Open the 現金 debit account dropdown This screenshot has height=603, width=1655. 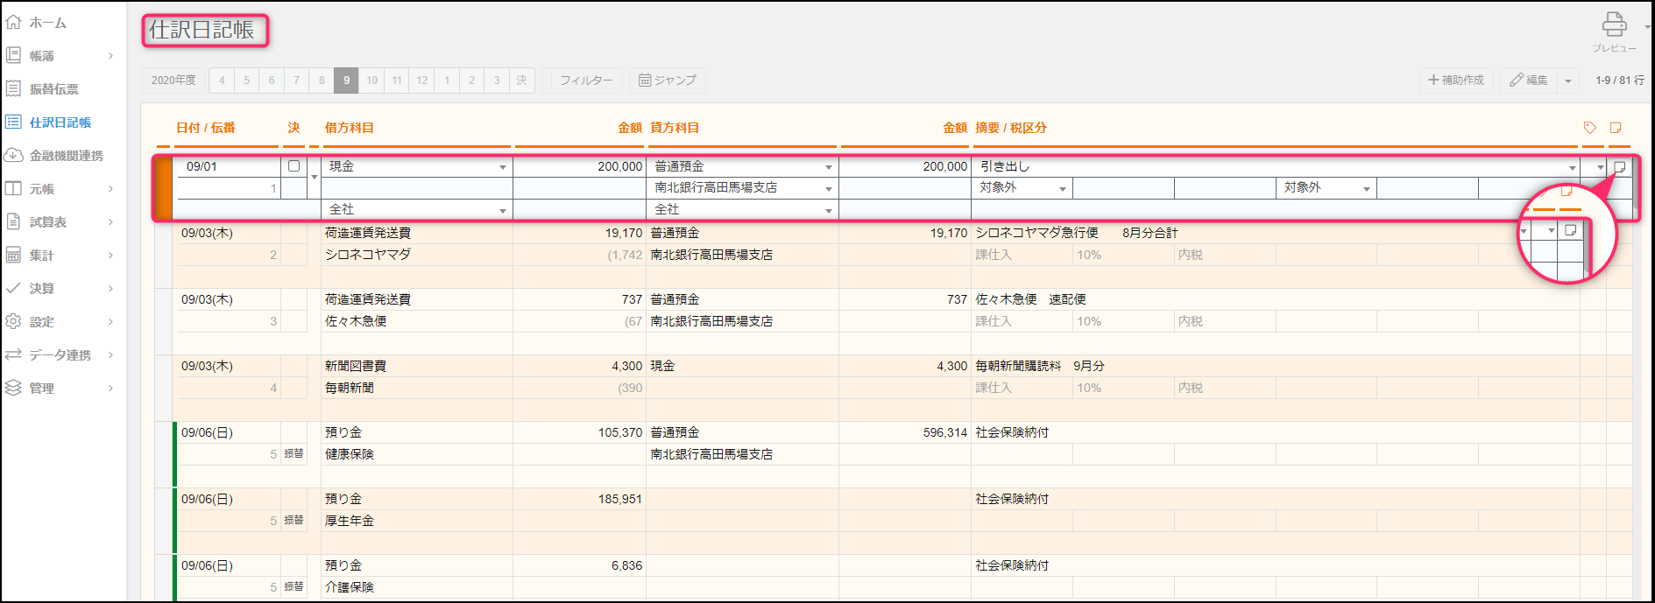(503, 167)
